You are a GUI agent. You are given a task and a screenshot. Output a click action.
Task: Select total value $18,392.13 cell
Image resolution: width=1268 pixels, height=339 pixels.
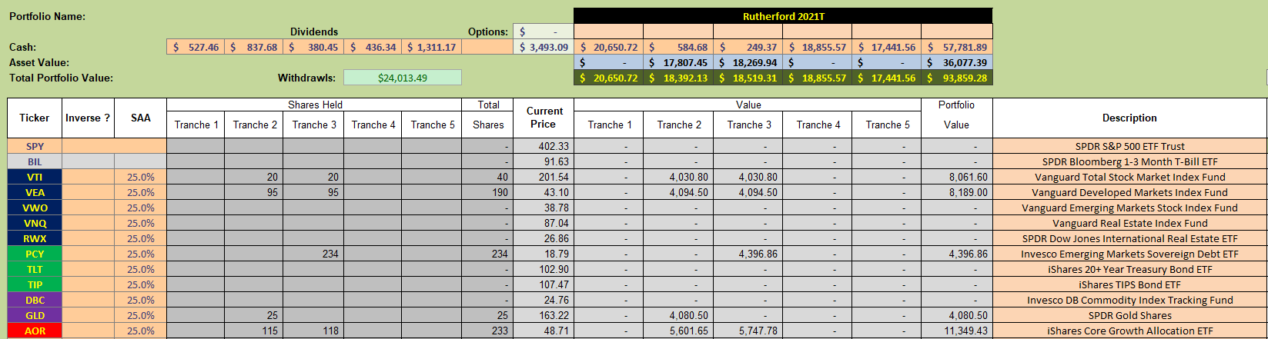pyautogui.click(x=678, y=78)
